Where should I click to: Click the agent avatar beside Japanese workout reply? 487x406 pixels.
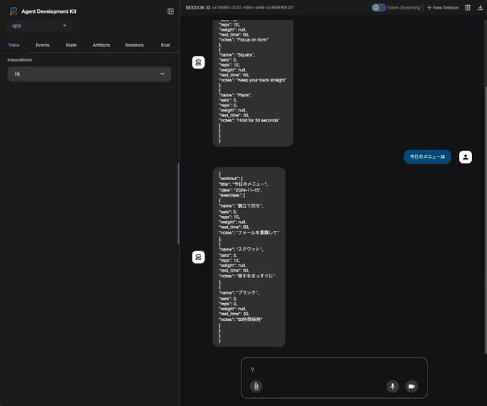tap(198, 257)
